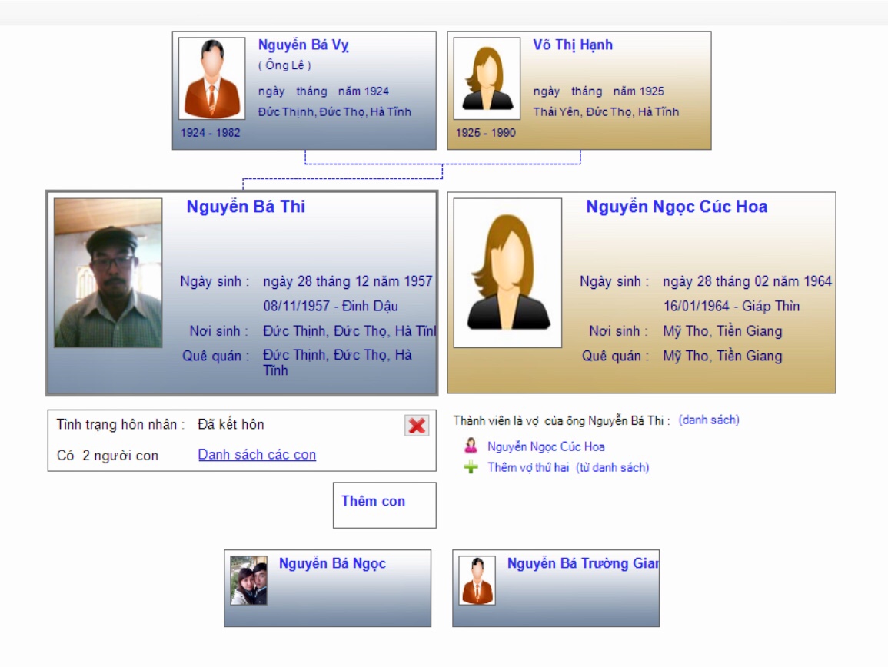The height and width of the screenshot is (667, 888).
Task: Open Võ Thị Hạnh avatar picture
Action: click(x=487, y=78)
